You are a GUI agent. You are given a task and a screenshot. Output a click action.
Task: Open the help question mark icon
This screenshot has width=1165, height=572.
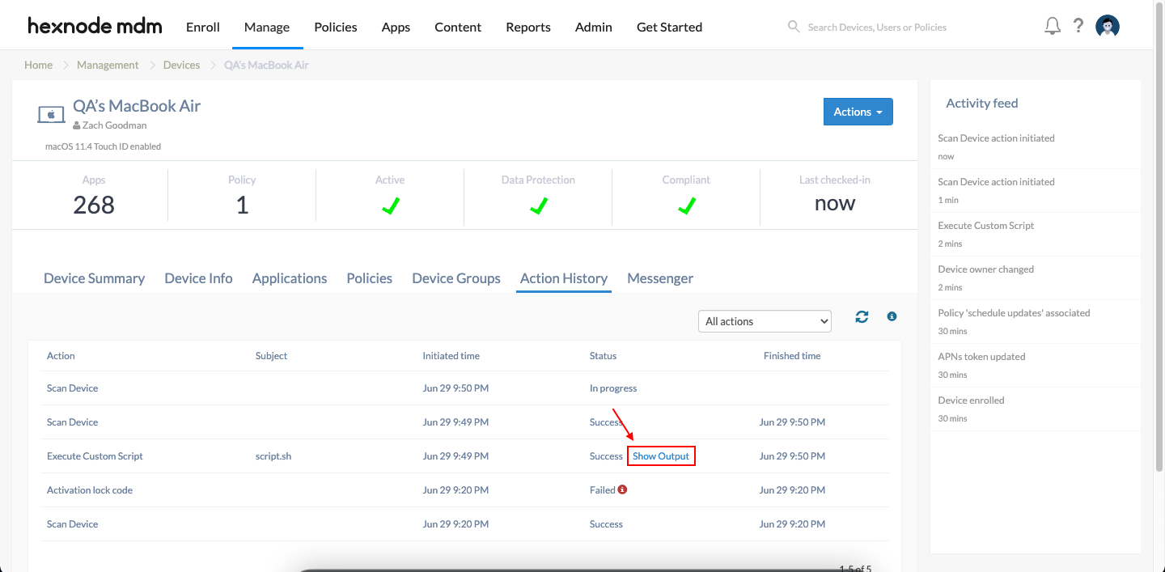[1078, 26]
